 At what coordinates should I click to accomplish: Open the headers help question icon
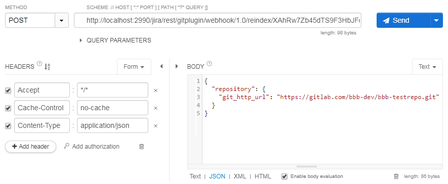pos(39,64)
